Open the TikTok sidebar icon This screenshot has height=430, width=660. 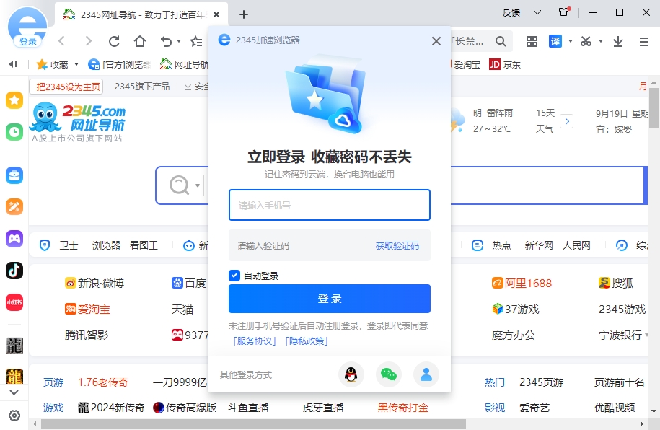(14, 270)
